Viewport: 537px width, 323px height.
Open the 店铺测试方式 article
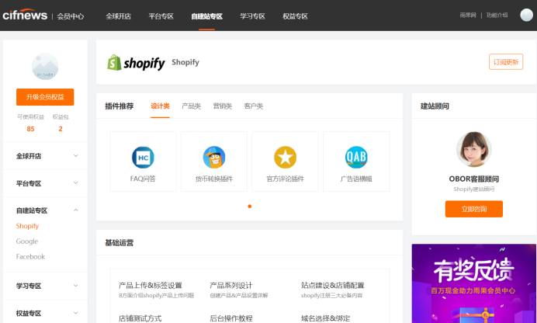140,318
